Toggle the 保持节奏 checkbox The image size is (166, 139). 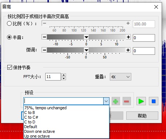point(9,68)
